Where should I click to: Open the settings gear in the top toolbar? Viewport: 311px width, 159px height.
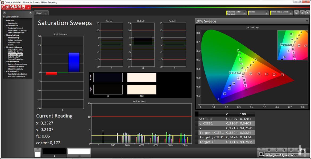pyautogui.click(x=296, y=13)
